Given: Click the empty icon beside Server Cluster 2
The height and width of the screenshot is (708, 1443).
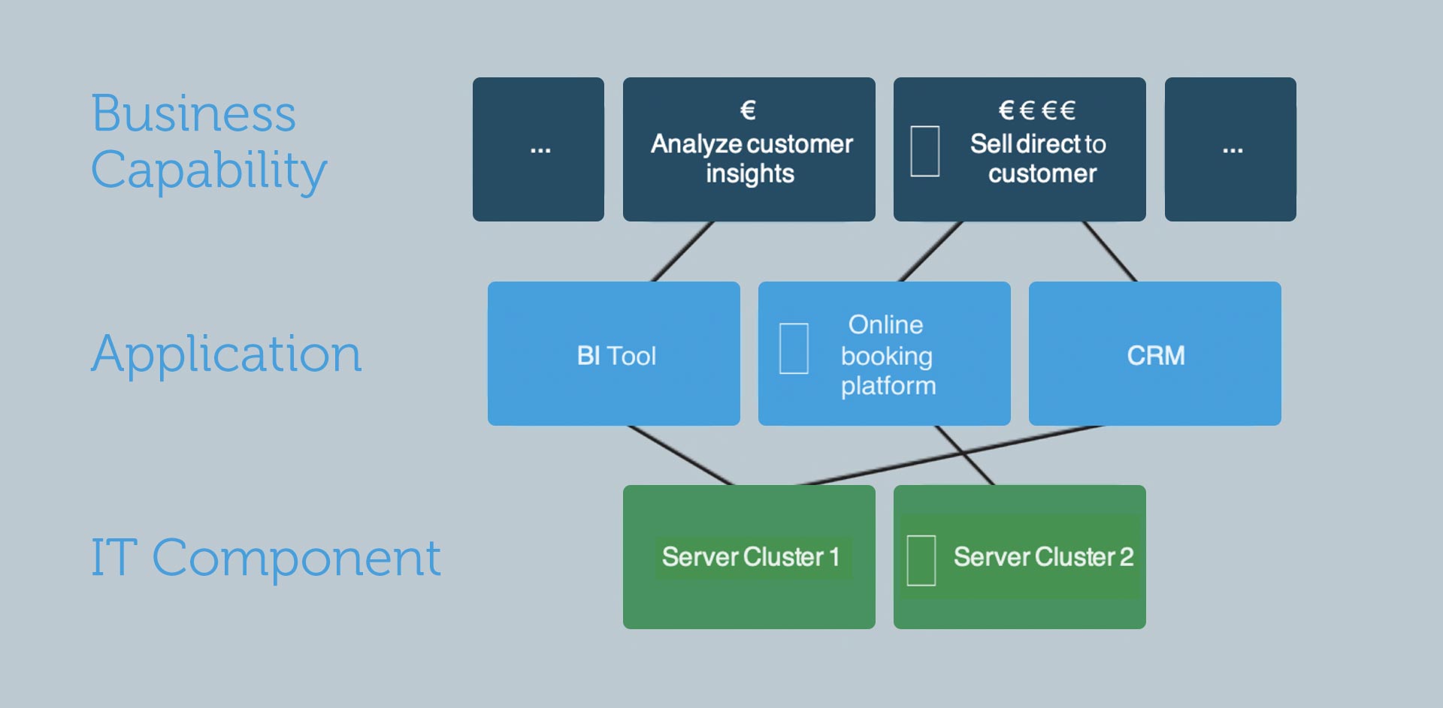Looking at the screenshot, I should pyautogui.click(x=921, y=560).
